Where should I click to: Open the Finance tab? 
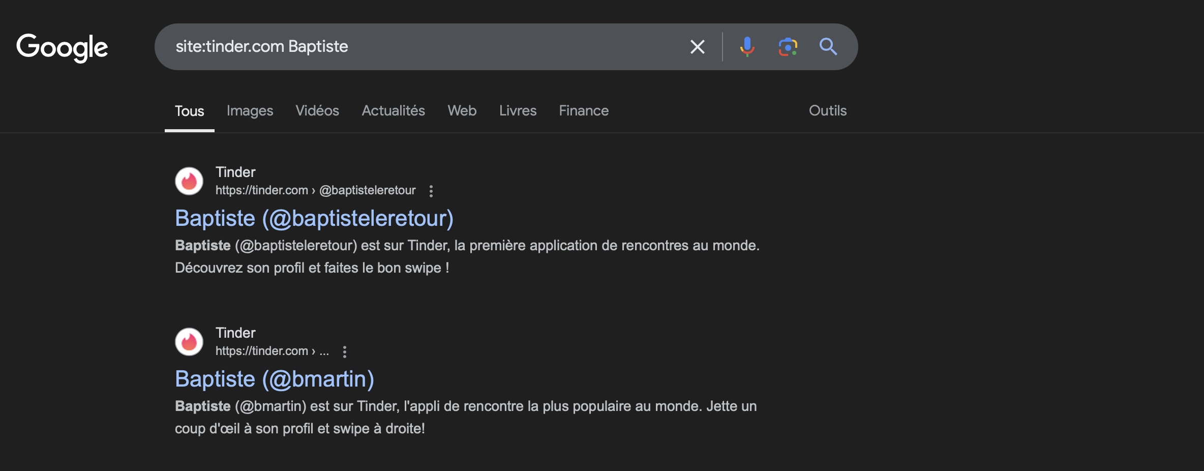tap(584, 111)
